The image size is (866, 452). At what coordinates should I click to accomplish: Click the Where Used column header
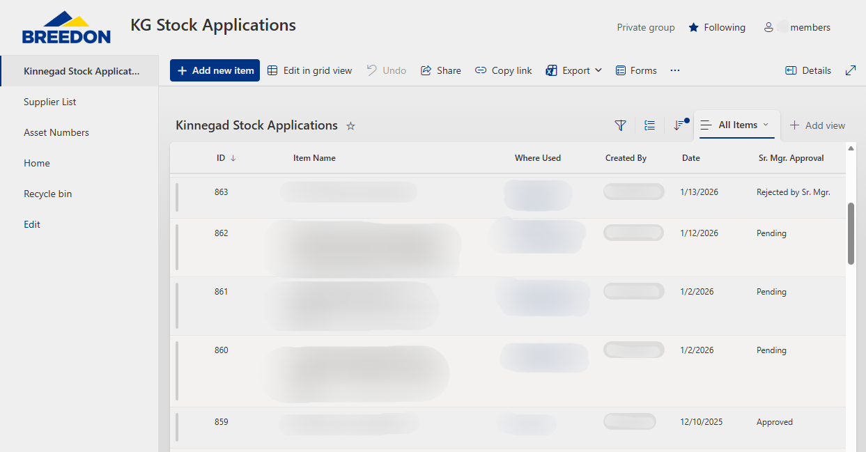538,158
